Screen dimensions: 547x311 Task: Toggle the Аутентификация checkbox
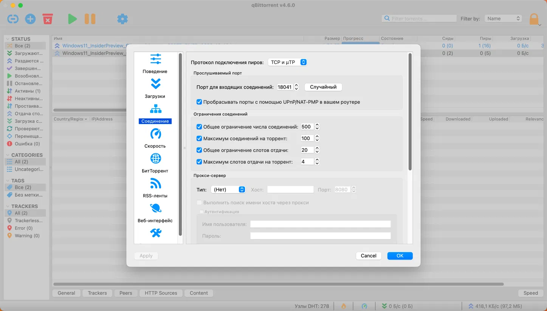coord(201,212)
